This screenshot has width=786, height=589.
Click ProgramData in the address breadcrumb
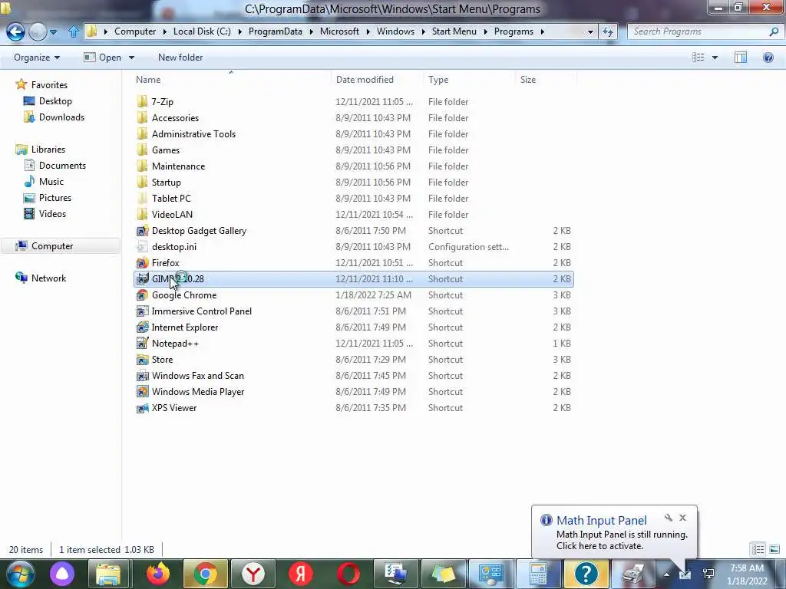click(276, 31)
